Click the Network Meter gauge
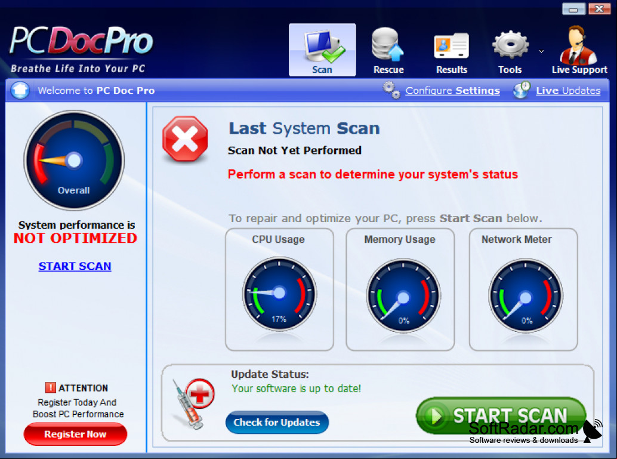617x459 pixels. pyautogui.click(x=525, y=295)
